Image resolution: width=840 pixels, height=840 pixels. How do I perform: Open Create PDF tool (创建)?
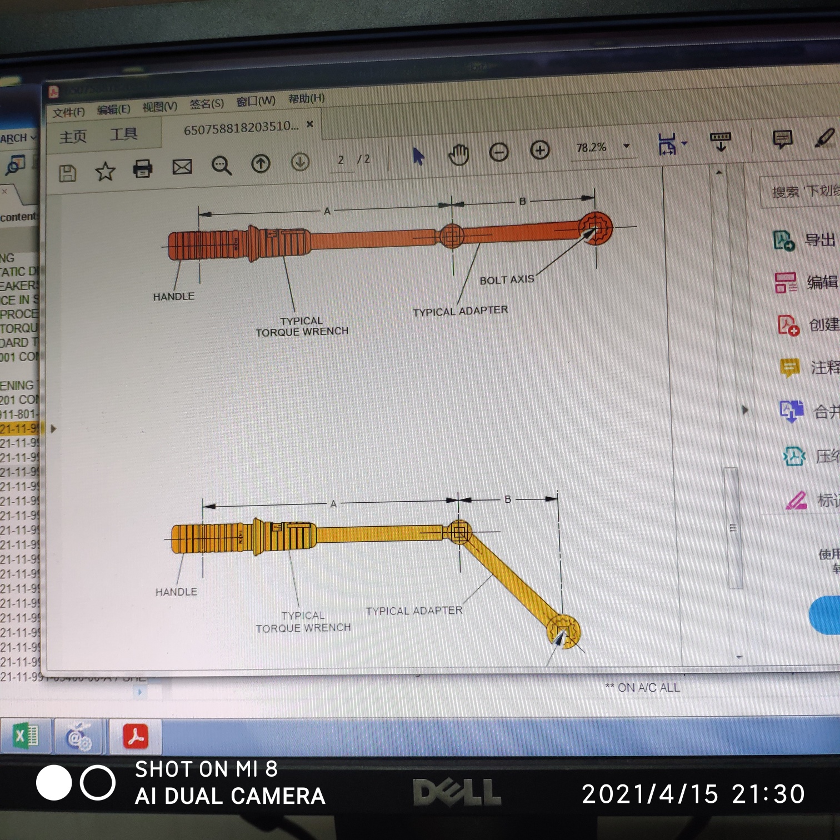[x=808, y=325]
